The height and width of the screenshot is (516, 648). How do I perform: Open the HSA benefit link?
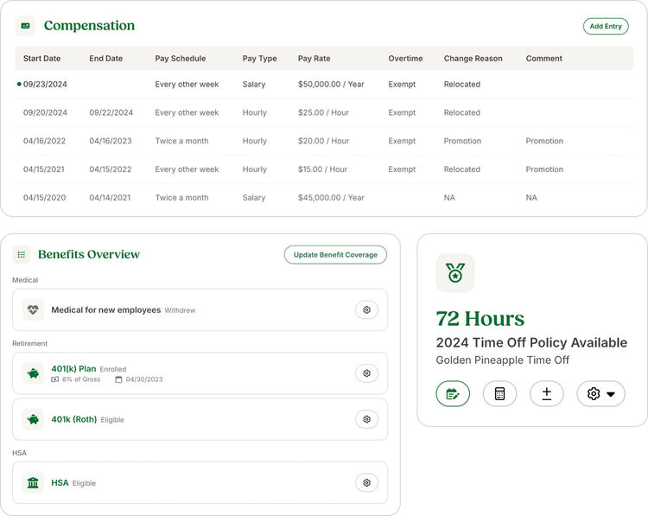60,482
